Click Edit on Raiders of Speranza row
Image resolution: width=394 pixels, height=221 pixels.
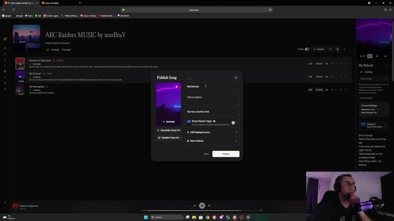click(310, 64)
